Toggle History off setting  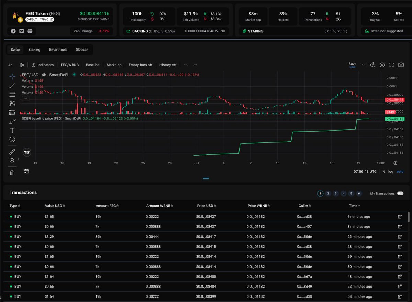point(168,65)
